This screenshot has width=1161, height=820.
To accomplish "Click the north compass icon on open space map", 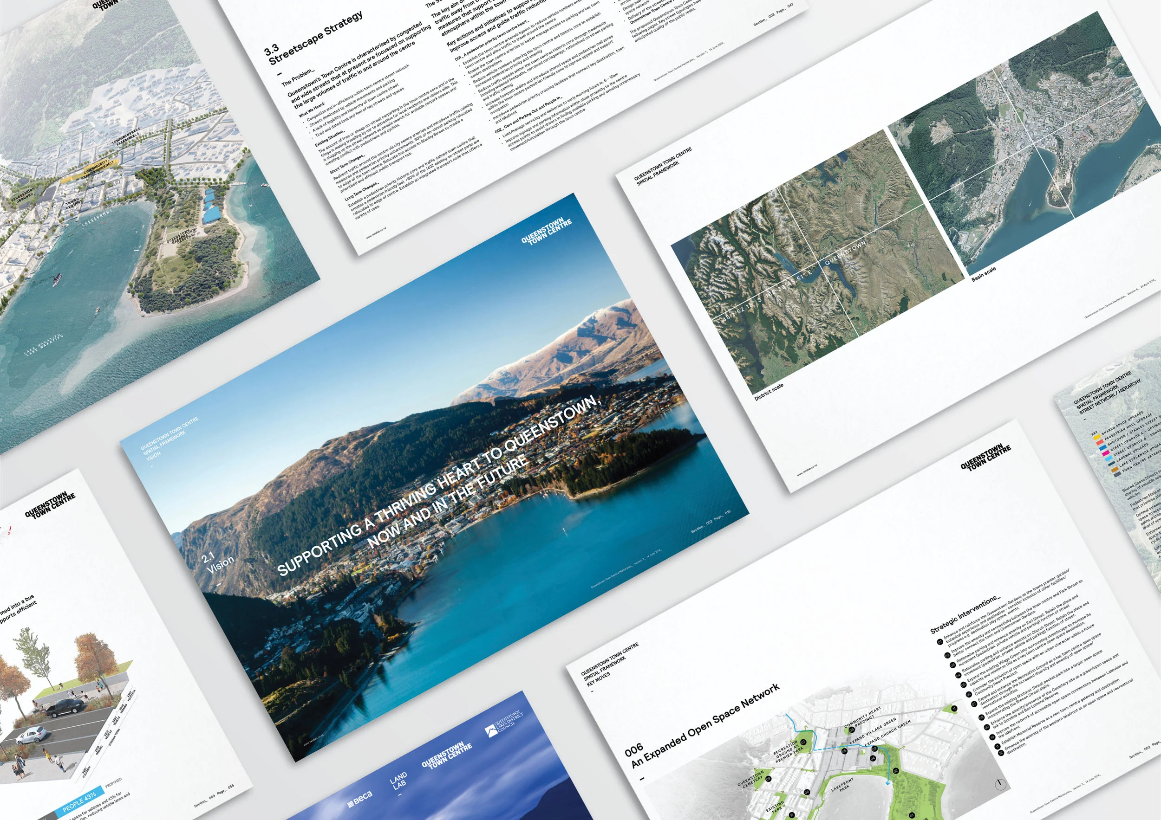I will pos(1000,785).
